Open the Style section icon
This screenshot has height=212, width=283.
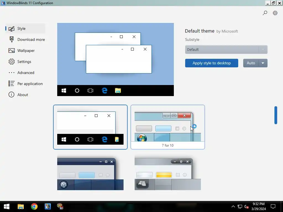pos(12,28)
